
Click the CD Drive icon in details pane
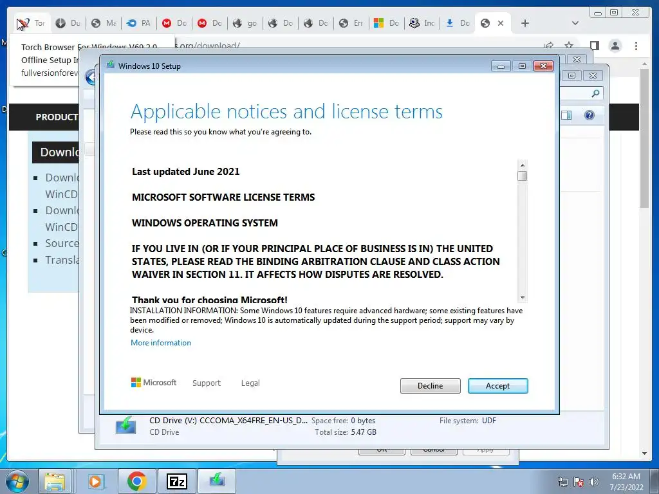tap(125, 426)
